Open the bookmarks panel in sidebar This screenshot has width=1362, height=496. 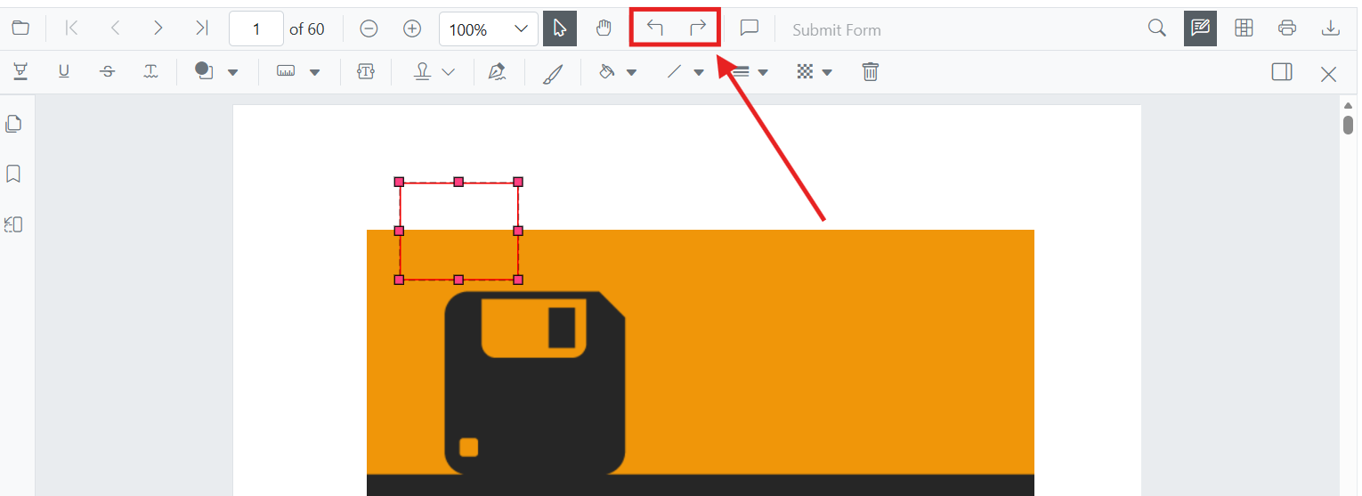[13, 174]
